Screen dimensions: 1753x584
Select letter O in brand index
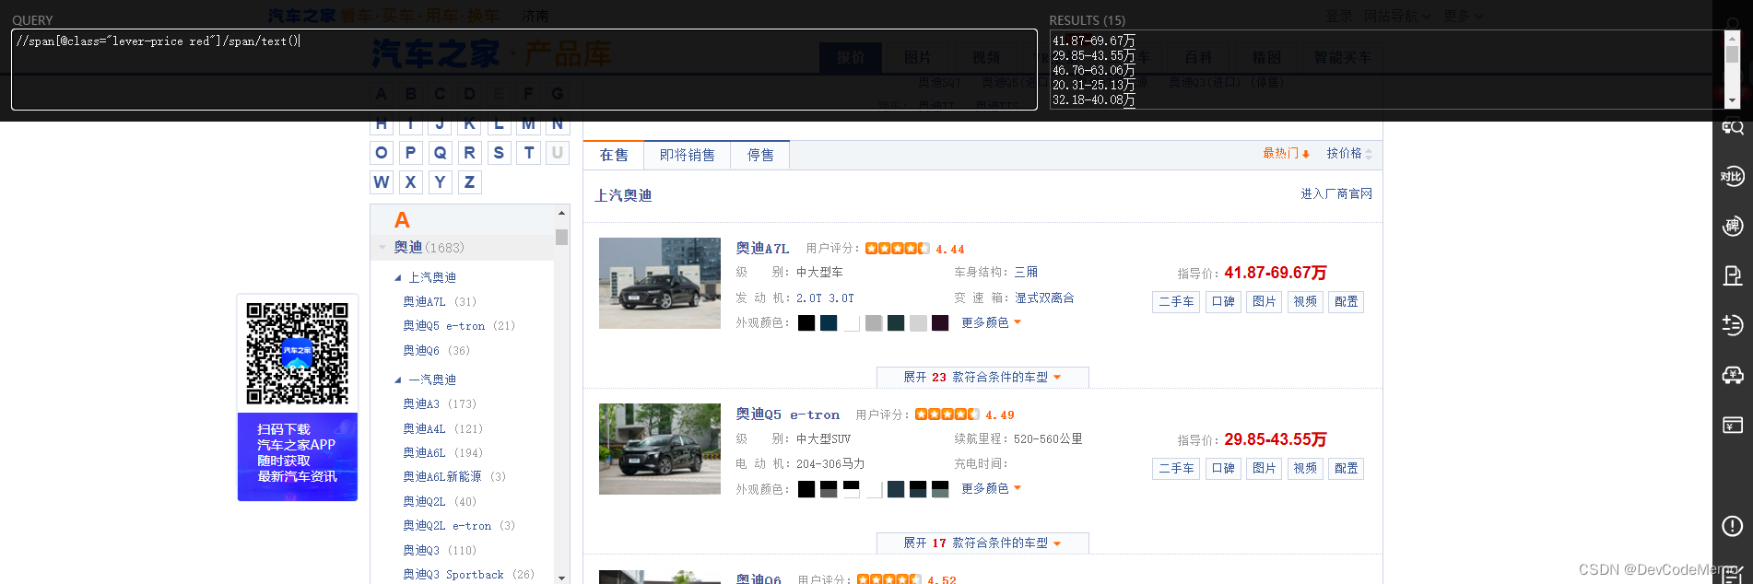tap(382, 153)
